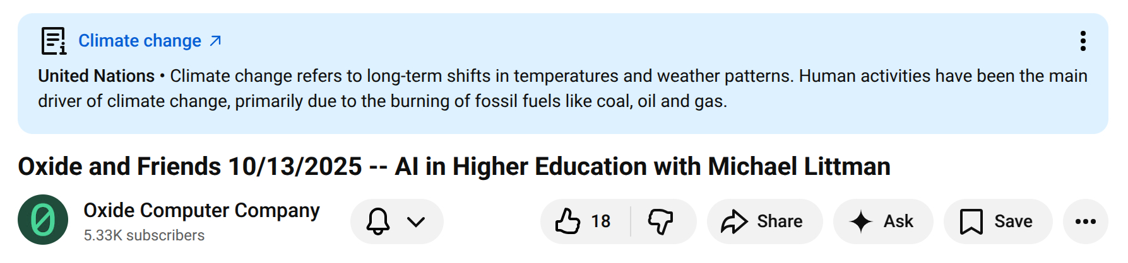Screen dimensions: 1128x263
Task: Click the external link arrow icon
Action: [215, 41]
